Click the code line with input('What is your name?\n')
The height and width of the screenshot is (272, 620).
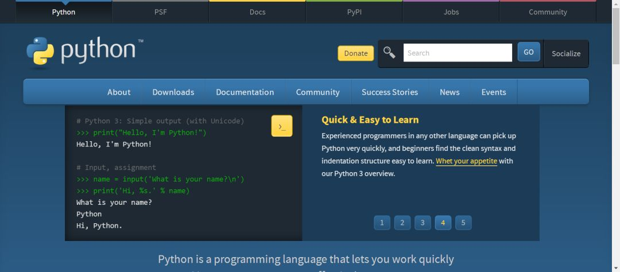(x=160, y=180)
